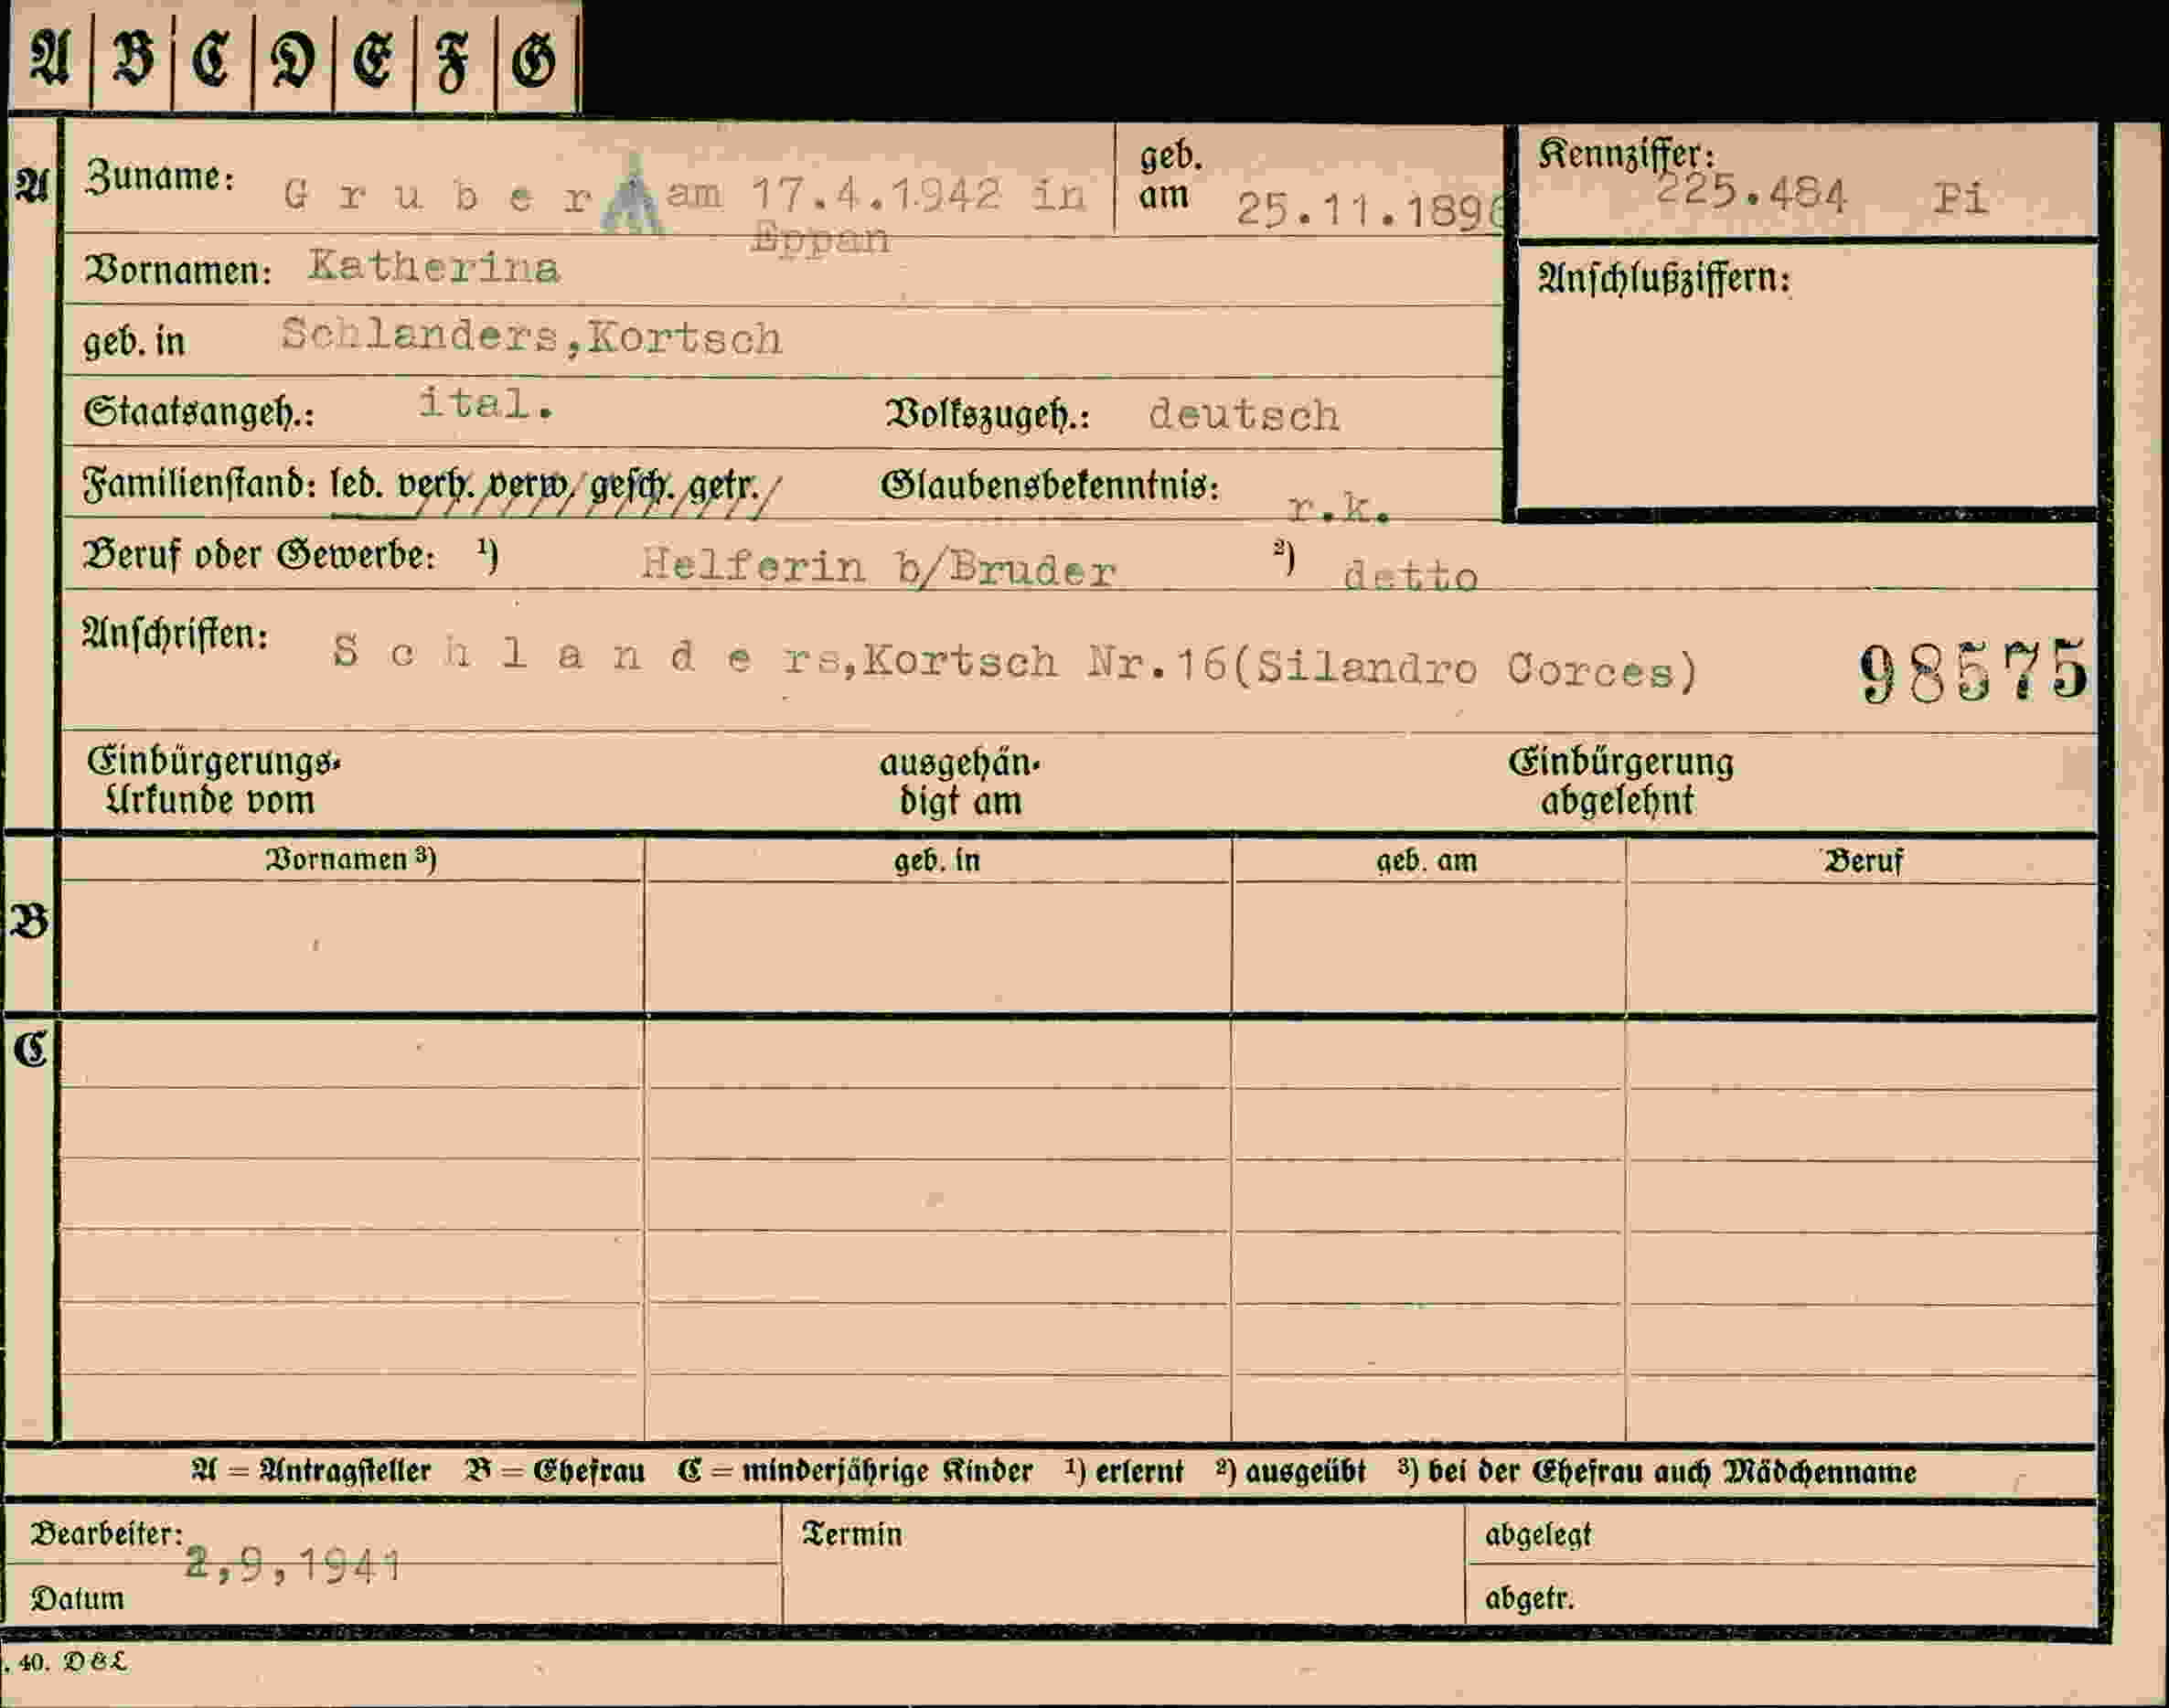Click the 'geb. in' column header in section B
This screenshot has width=2169, height=1708.
tap(937, 861)
